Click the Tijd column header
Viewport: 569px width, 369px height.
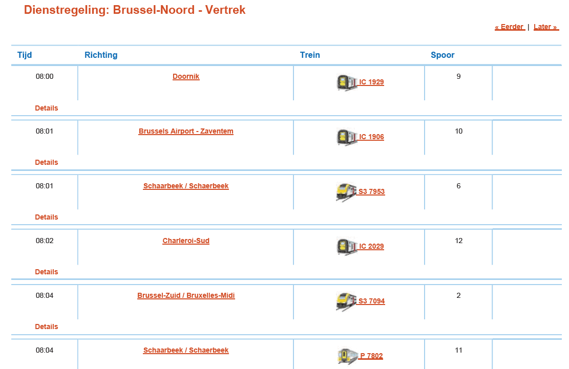25,55
